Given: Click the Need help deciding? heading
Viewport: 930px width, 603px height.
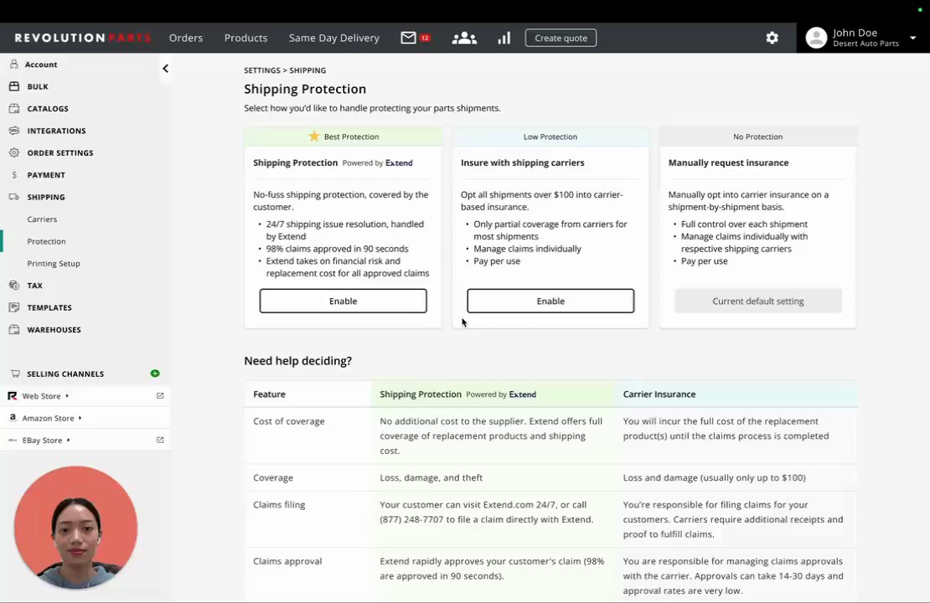Looking at the screenshot, I should (x=297, y=360).
